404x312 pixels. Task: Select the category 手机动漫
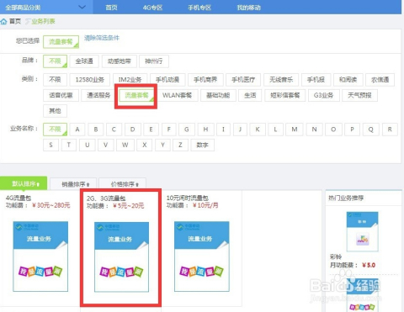click(167, 80)
